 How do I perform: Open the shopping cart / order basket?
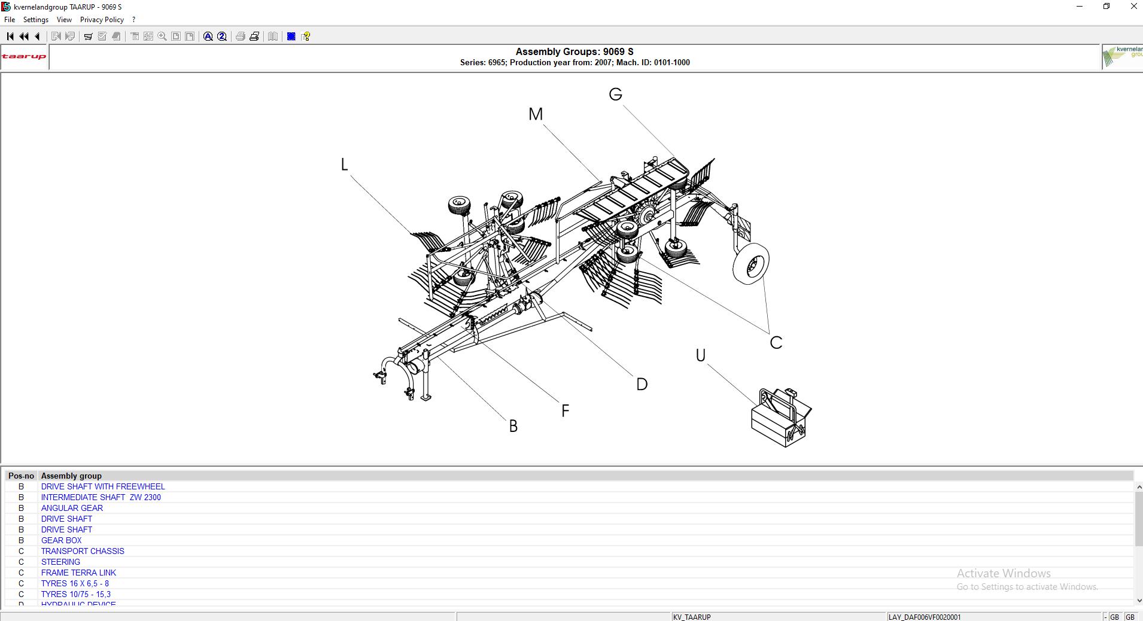88,36
